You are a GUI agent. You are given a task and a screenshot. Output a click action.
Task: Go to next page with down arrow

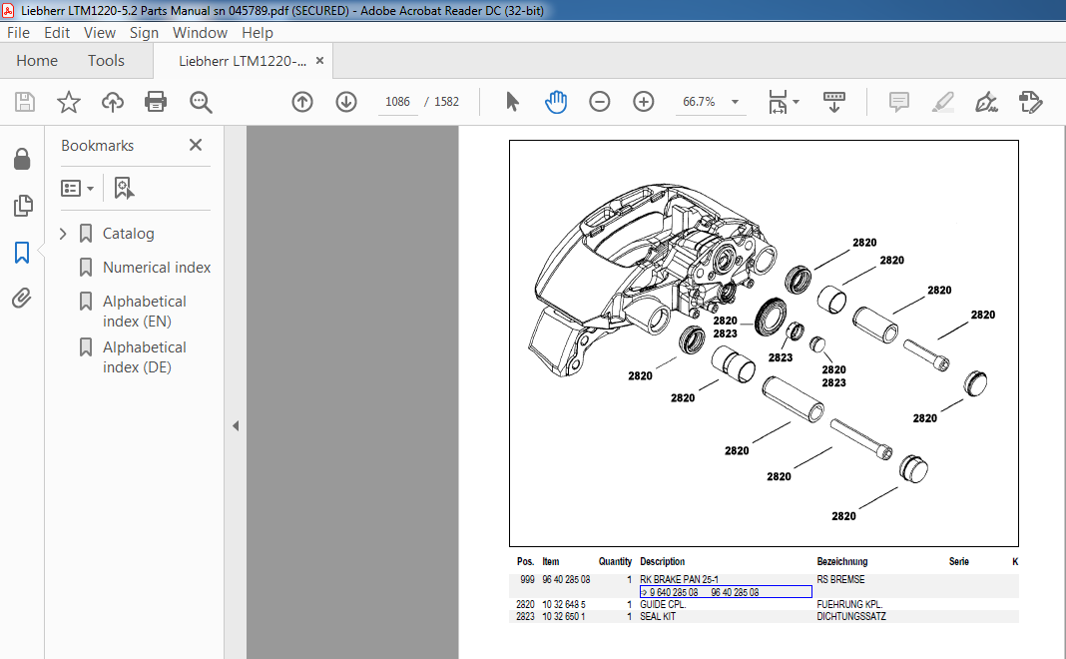point(346,102)
